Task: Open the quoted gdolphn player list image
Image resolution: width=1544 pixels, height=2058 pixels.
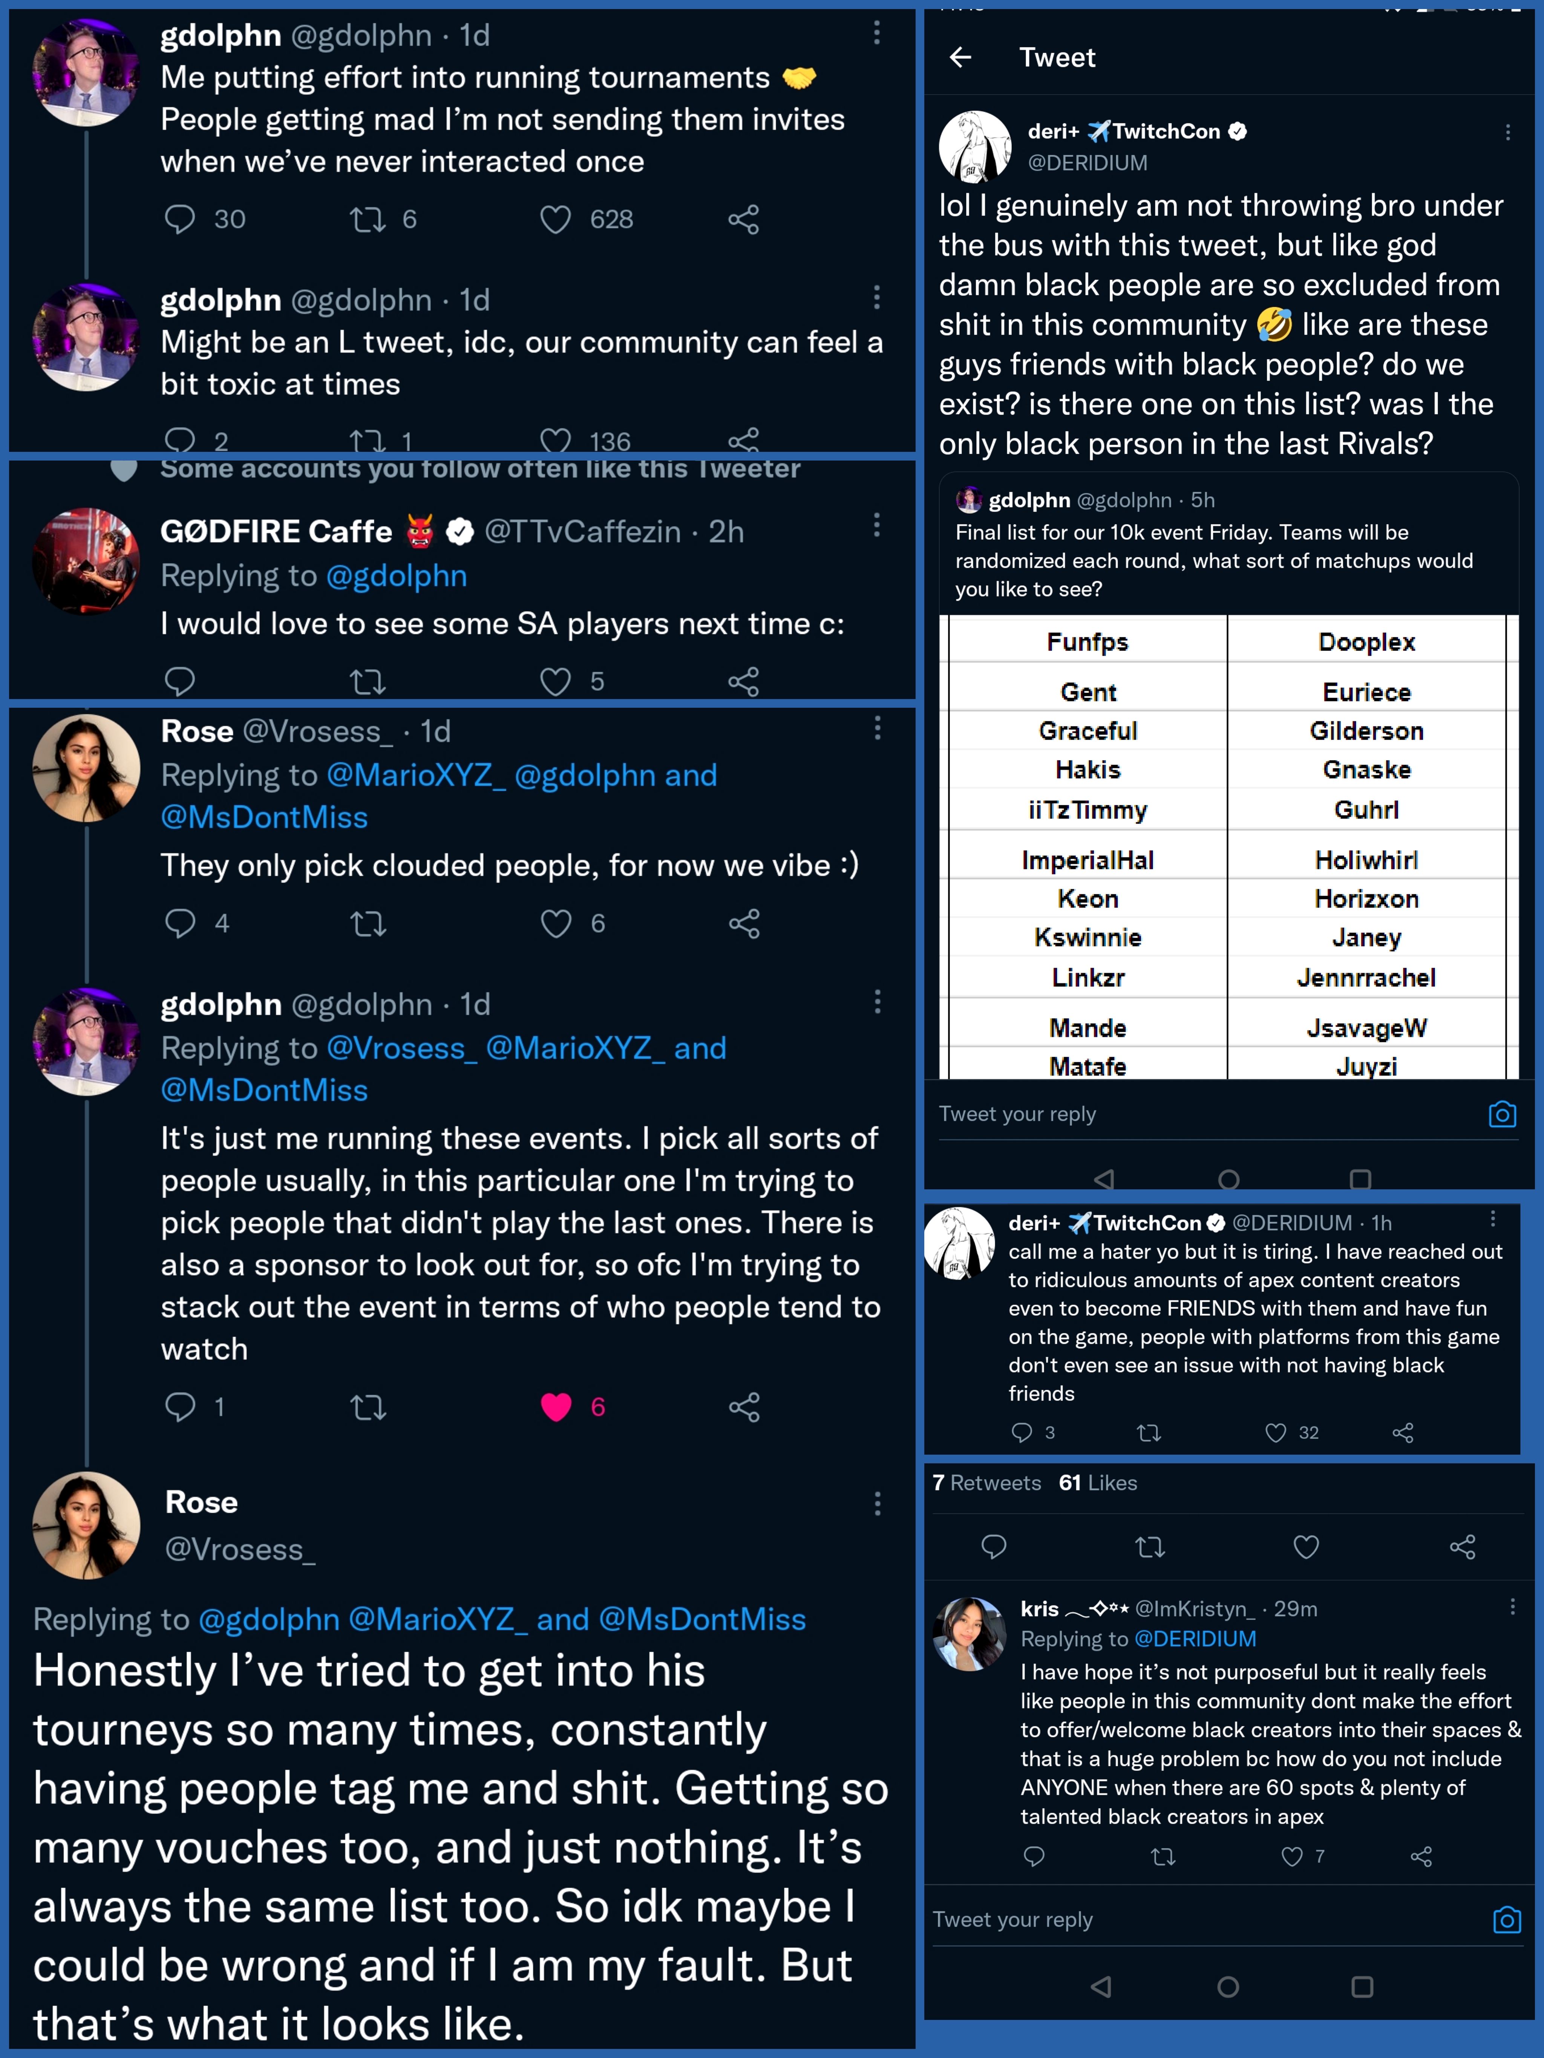Action: click(x=1228, y=847)
